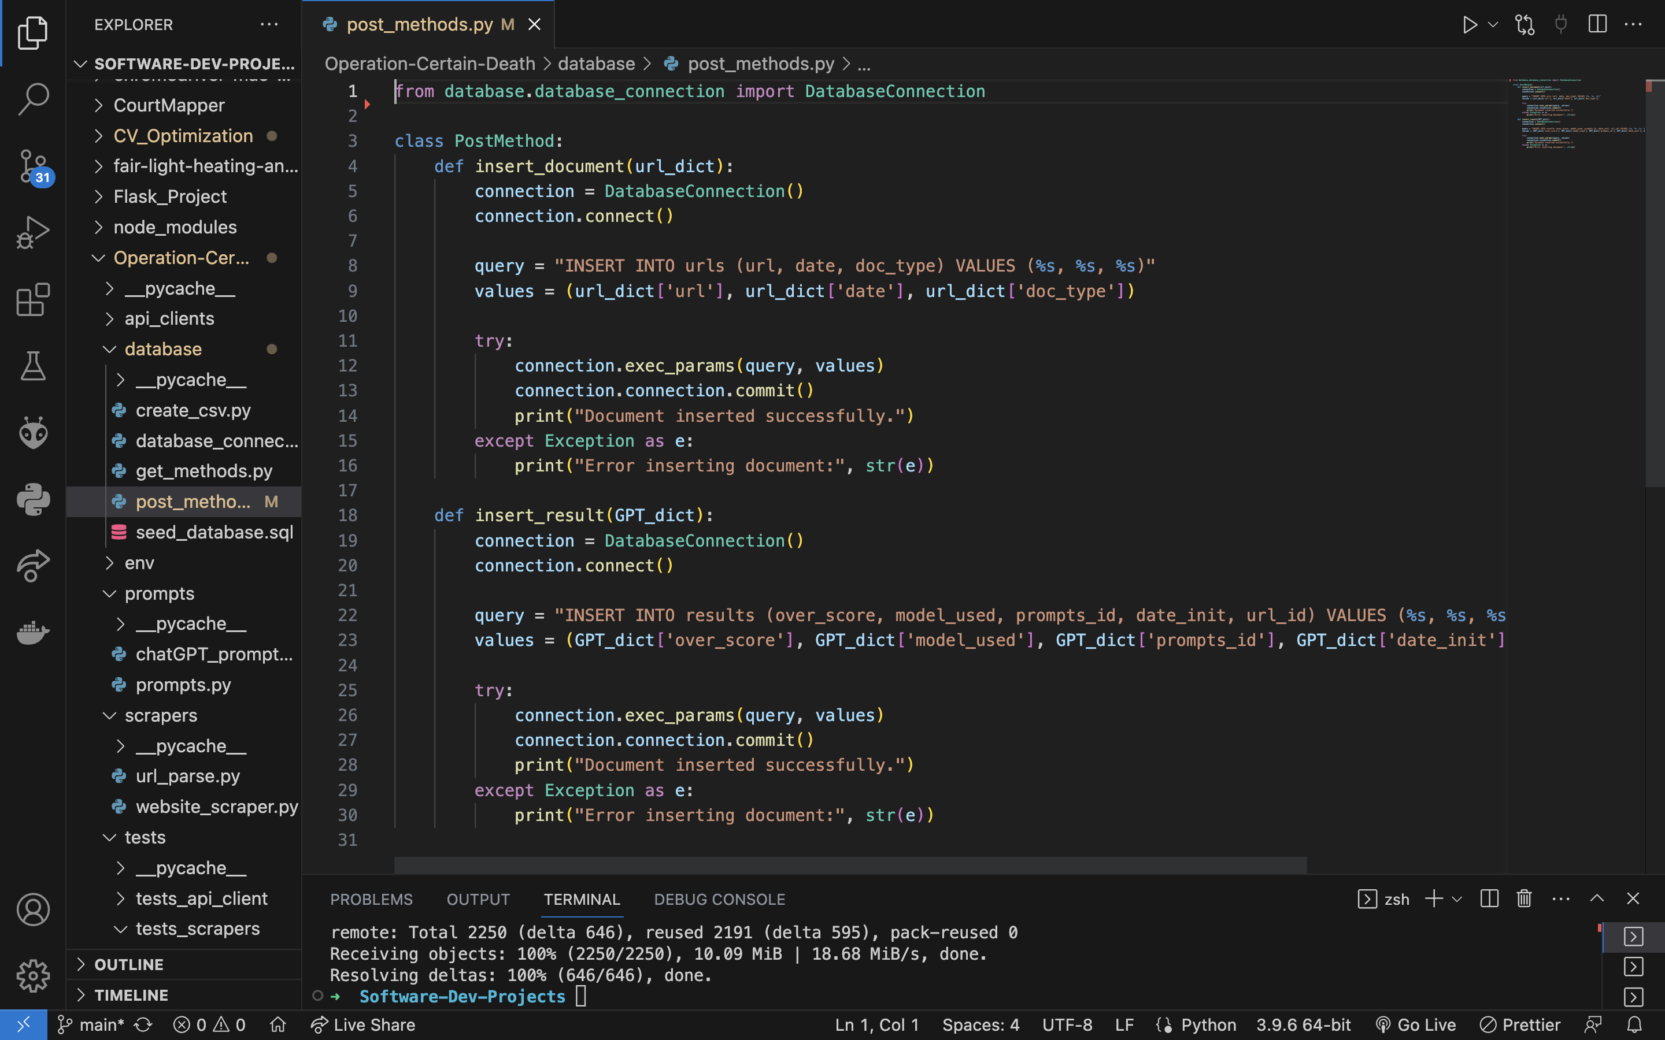This screenshot has width=1665, height=1040.
Task: Toggle Go Live server in the status bar
Action: [x=1416, y=1025]
